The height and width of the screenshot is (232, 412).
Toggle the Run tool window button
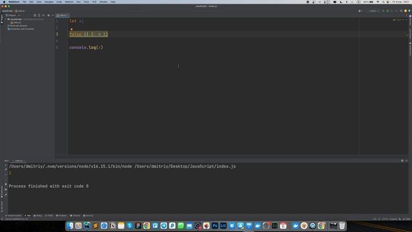tap(28, 216)
